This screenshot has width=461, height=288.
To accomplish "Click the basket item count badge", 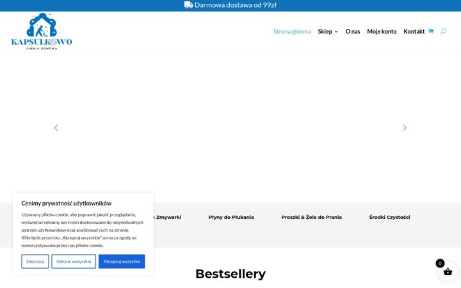I will tap(440, 263).
